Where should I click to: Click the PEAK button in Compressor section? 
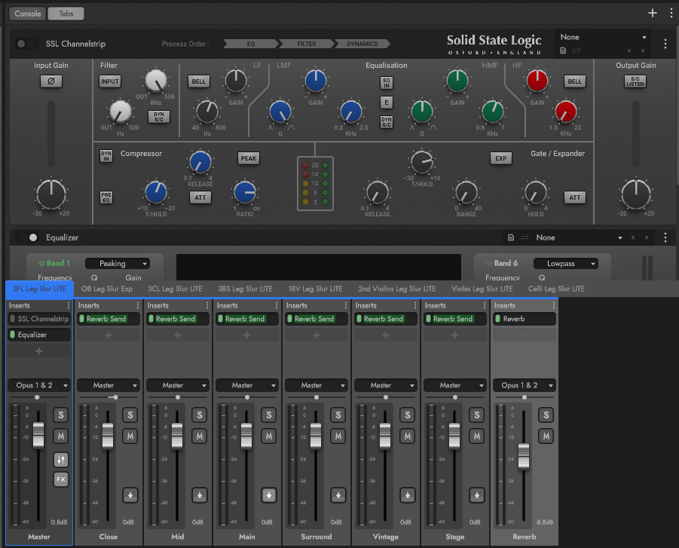point(249,158)
